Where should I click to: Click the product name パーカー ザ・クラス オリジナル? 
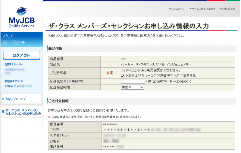point(156,65)
